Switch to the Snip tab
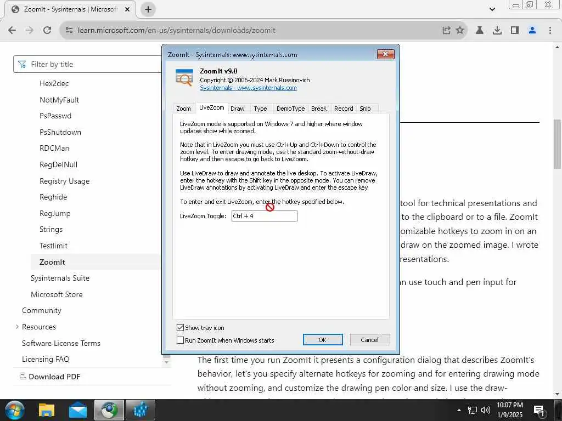 point(365,109)
